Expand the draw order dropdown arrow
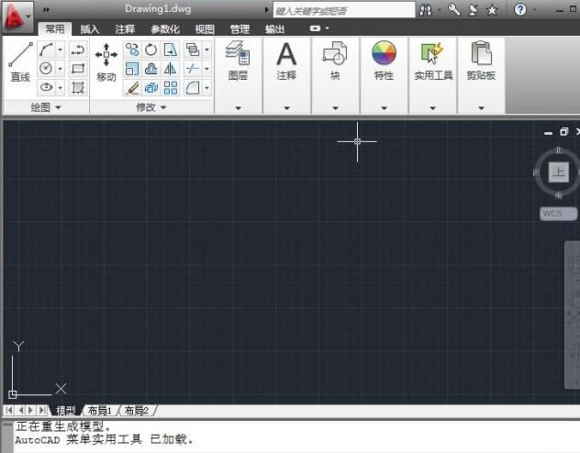 206,50
